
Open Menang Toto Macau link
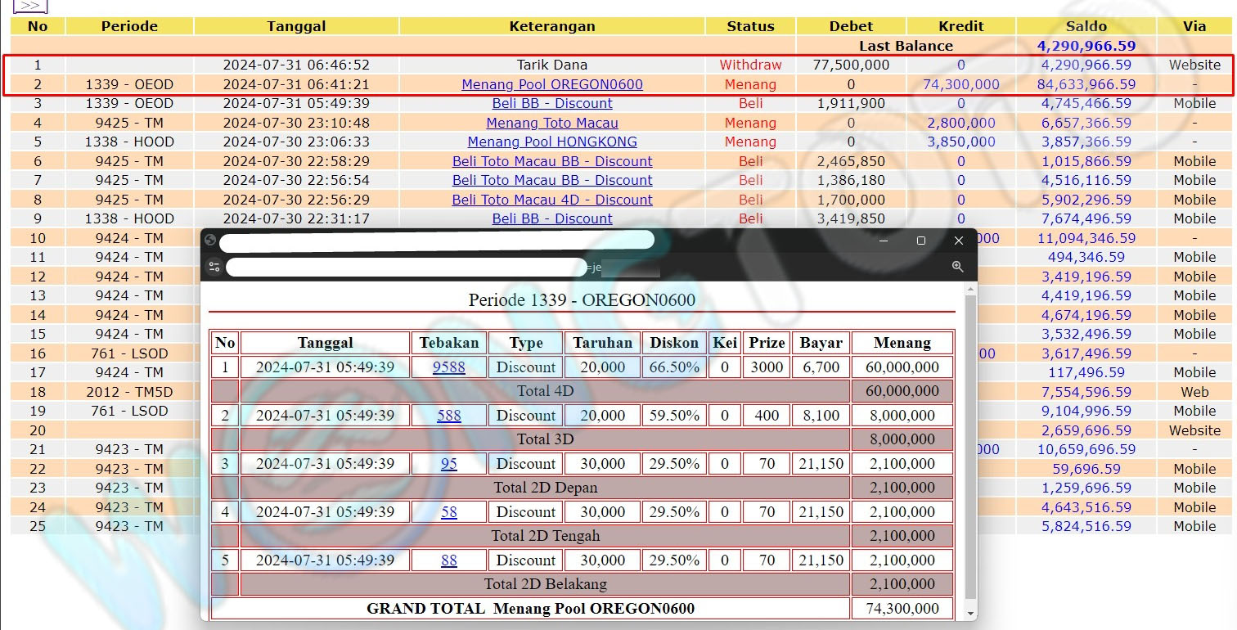pos(552,123)
